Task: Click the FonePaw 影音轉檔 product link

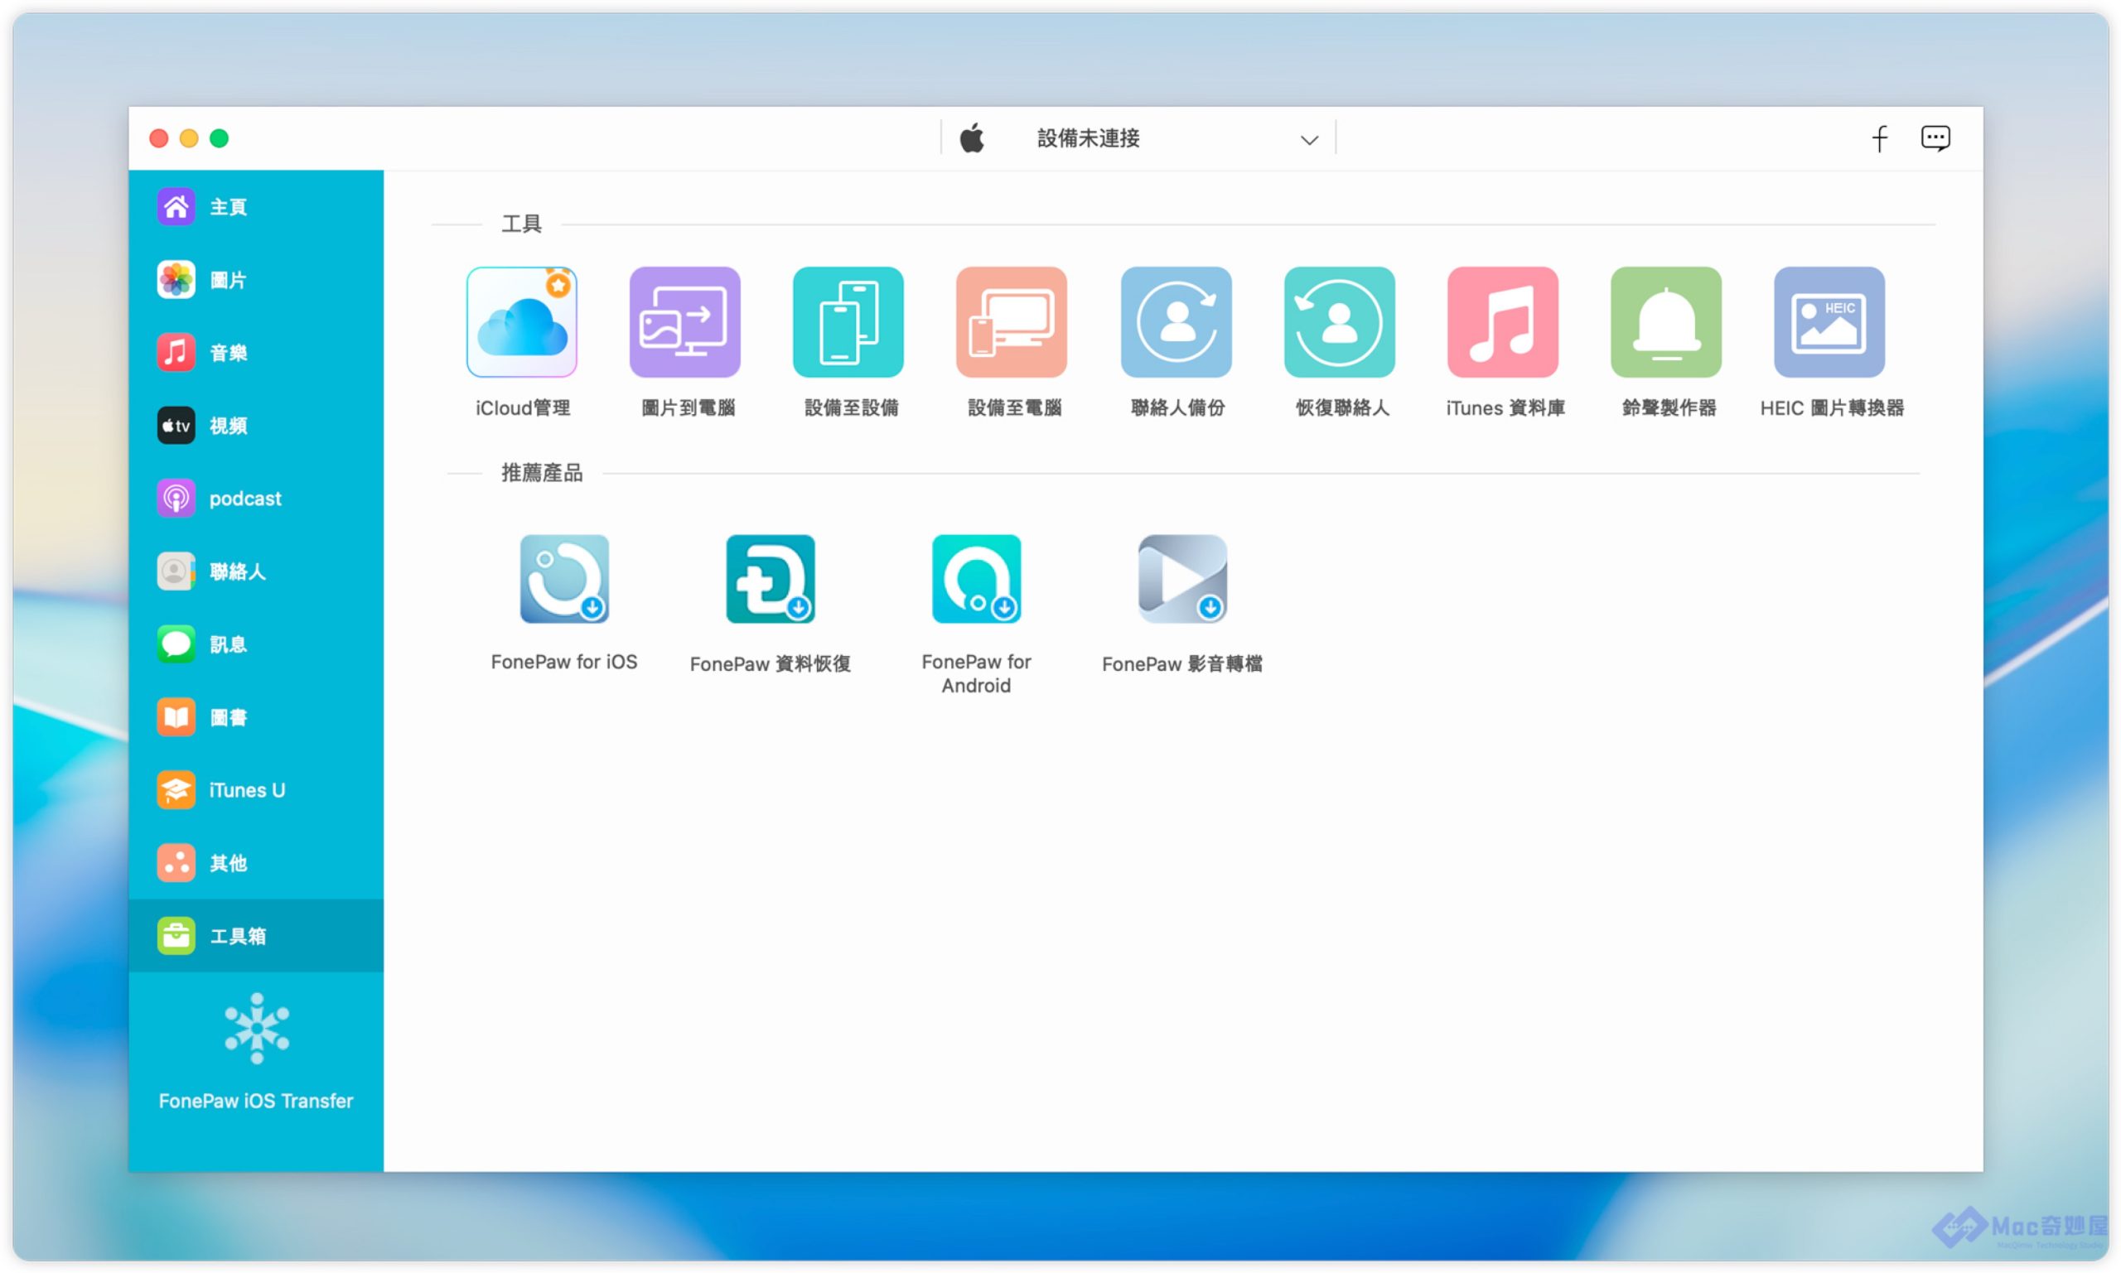Action: [1181, 579]
